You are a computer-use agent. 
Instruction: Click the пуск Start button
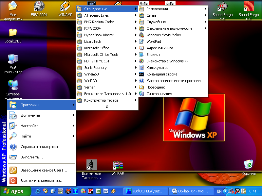(x=15, y=191)
